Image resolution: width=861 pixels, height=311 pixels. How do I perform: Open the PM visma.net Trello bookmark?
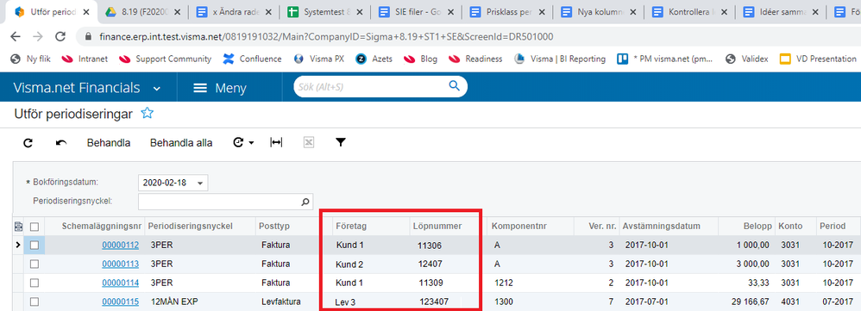tap(665, 59)
